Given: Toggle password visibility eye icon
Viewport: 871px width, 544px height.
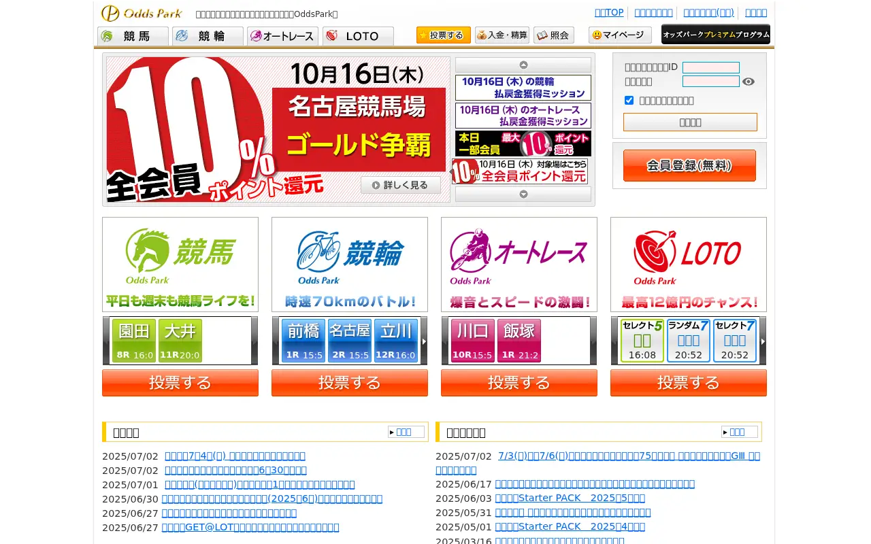Looking at the screenshot, I should pos(749,82).
